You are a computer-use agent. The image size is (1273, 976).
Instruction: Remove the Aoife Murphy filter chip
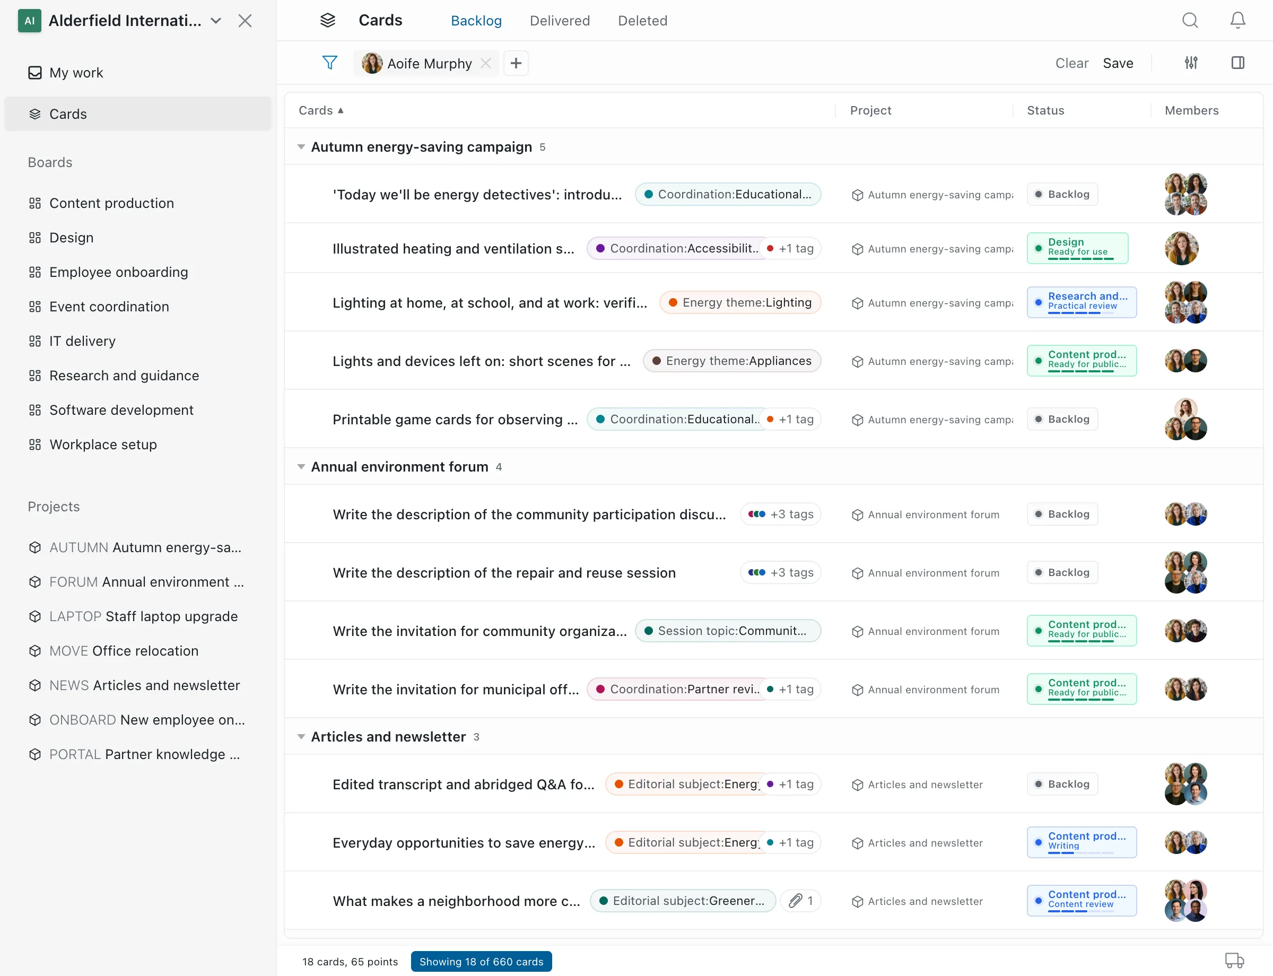coord(486,63)
